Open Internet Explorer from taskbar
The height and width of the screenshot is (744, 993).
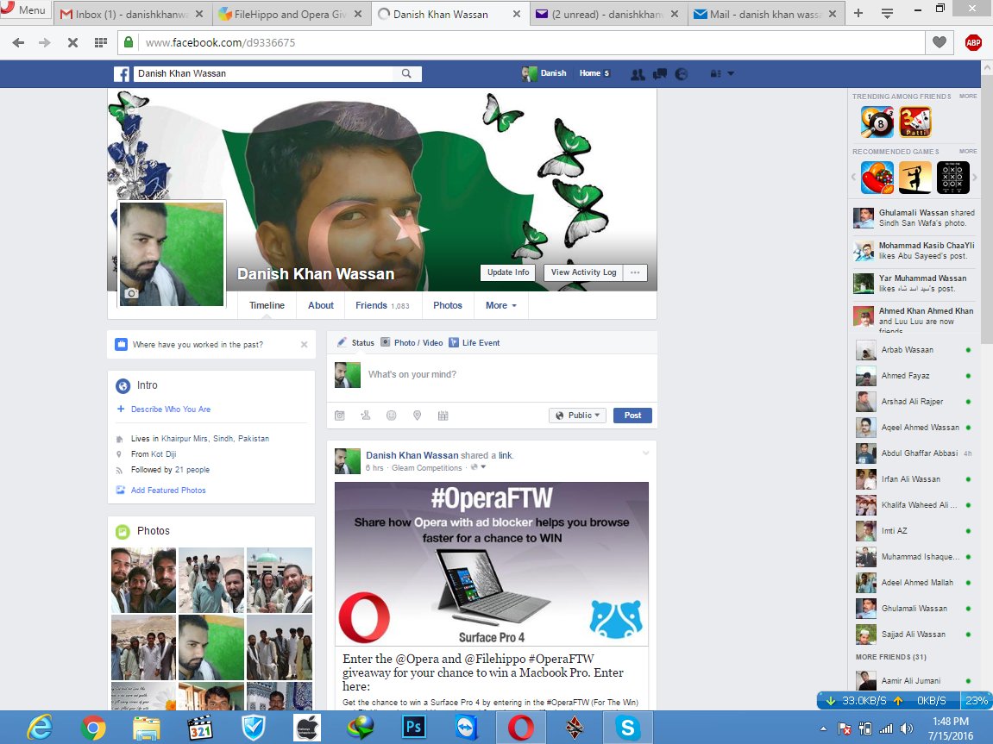click(x=40, y=728)
